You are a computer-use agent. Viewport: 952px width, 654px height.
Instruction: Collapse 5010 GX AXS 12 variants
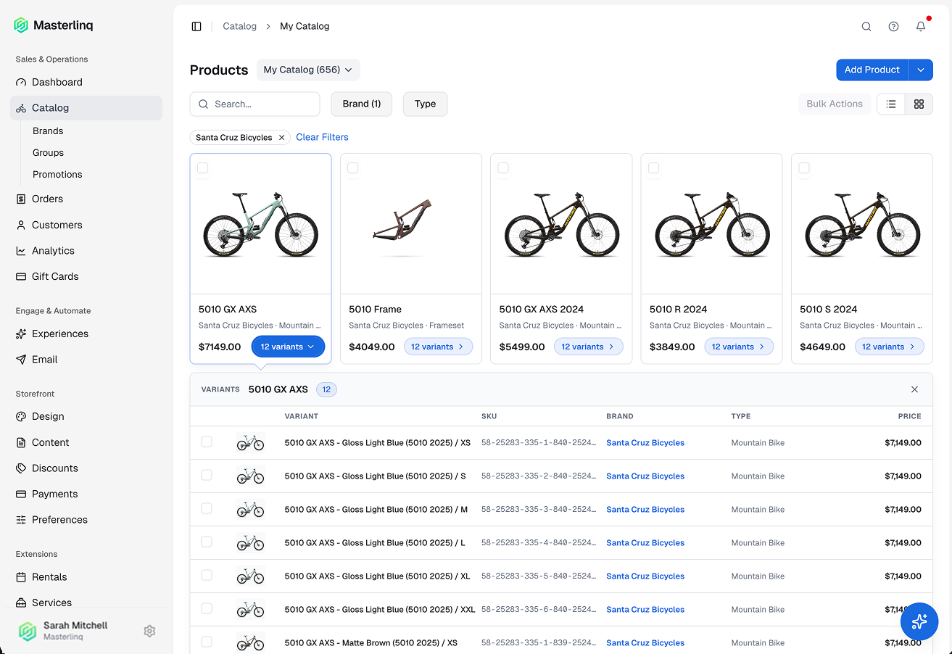click(x=288, y=347)
